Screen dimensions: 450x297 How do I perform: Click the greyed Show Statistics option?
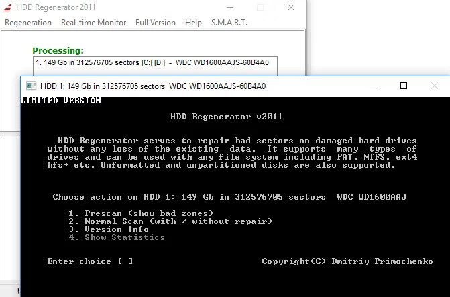pyautogui.click(x=118, y=237)
